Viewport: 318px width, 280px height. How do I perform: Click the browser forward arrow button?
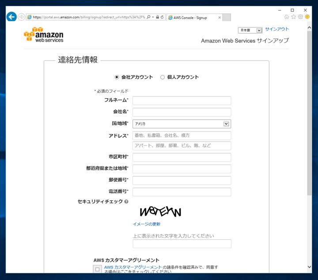(21, 17)
